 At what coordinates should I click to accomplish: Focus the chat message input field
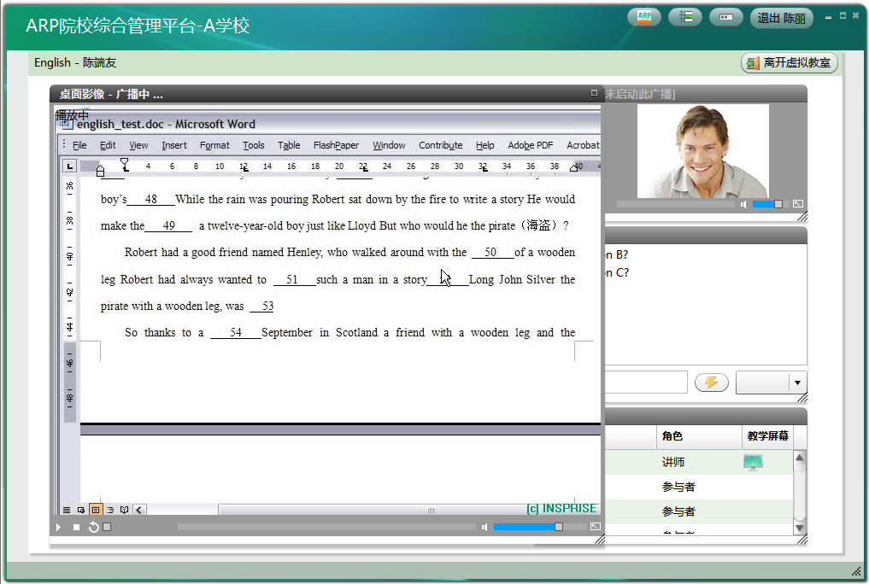pyautogui.click(x=646, y=383)
